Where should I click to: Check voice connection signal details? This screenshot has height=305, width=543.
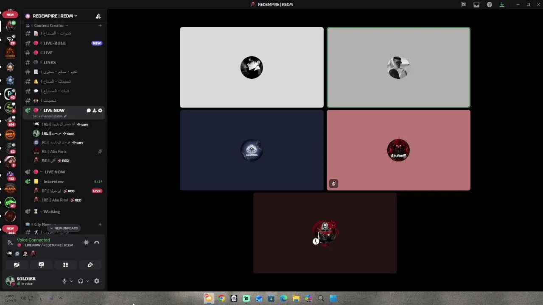click(x=10, y=242)
